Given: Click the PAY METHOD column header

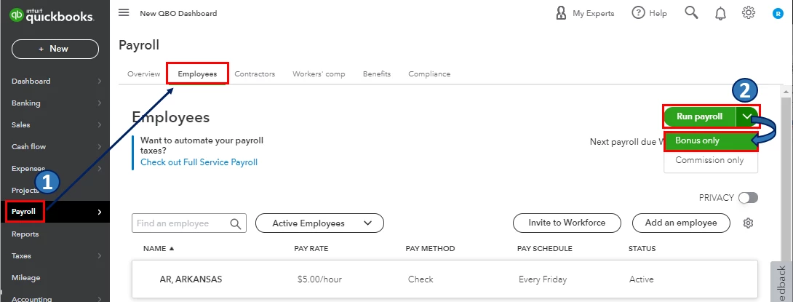Looking at the screenshot, I should [x=430, y=248].
